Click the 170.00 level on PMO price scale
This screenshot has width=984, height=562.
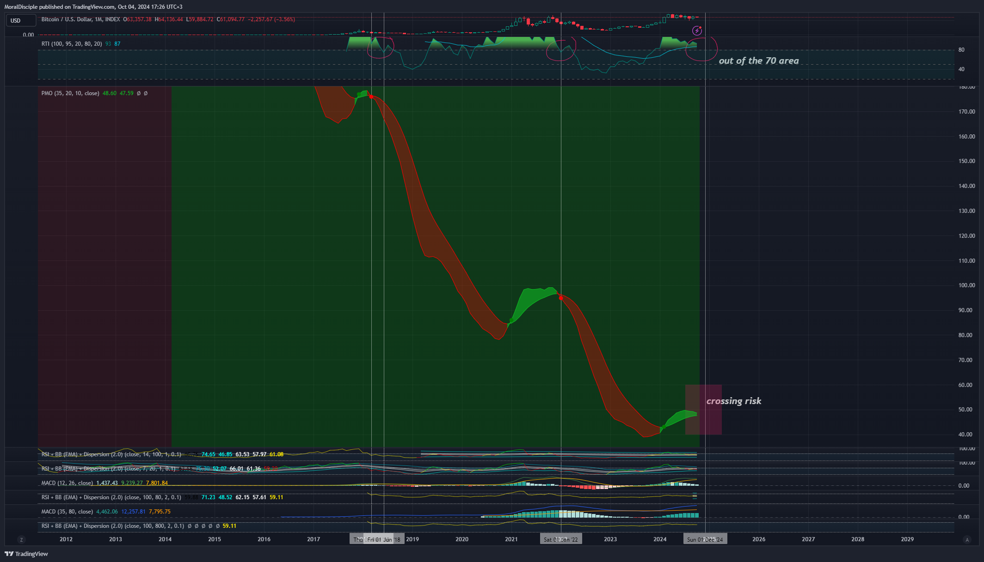pos(967,112)
